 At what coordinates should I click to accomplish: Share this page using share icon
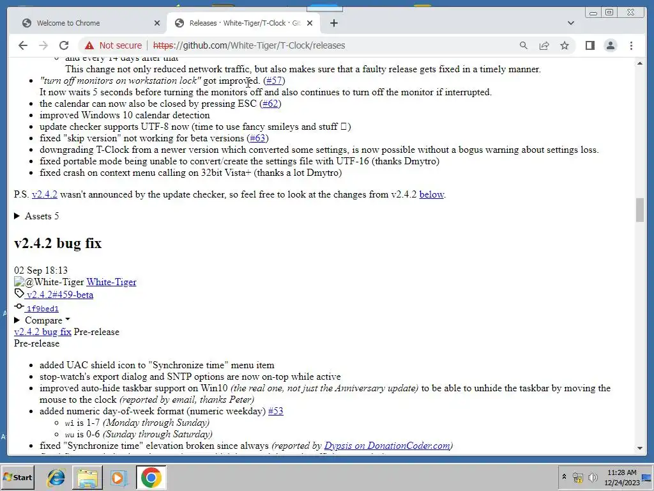tap(544, 45)
